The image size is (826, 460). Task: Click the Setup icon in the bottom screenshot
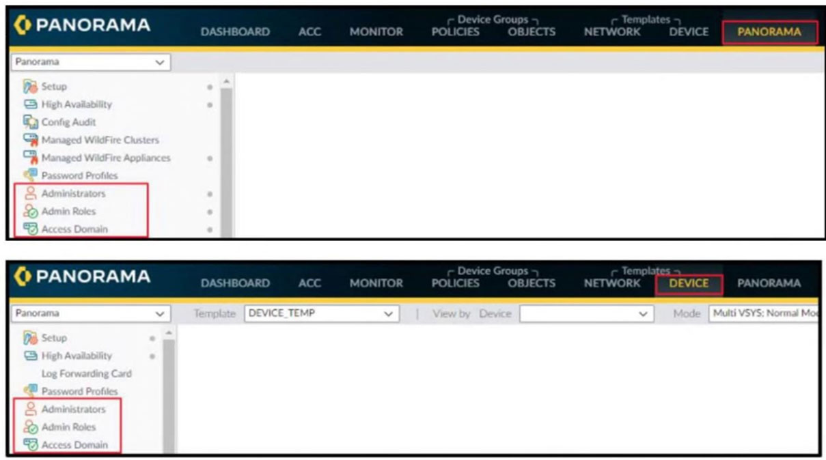click(x=30, y=338)
